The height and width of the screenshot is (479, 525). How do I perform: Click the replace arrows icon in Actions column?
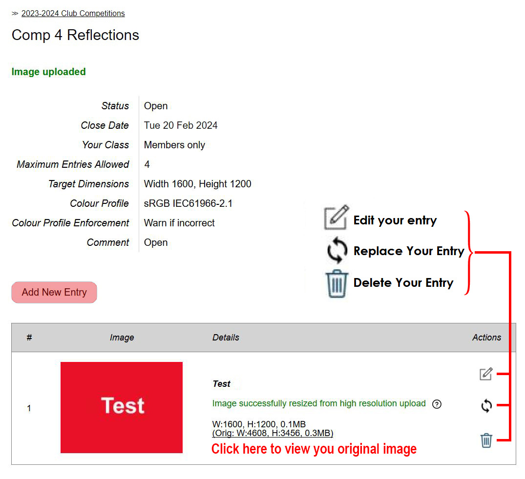pyautogui.click(x=486, y=405)
